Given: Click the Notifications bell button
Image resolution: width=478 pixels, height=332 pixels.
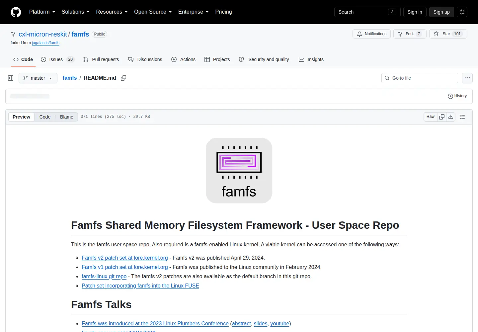Looking at the screenshot, I should [371, 34].
